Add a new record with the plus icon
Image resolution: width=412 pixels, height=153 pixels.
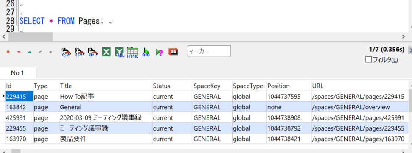click(8, 52)
